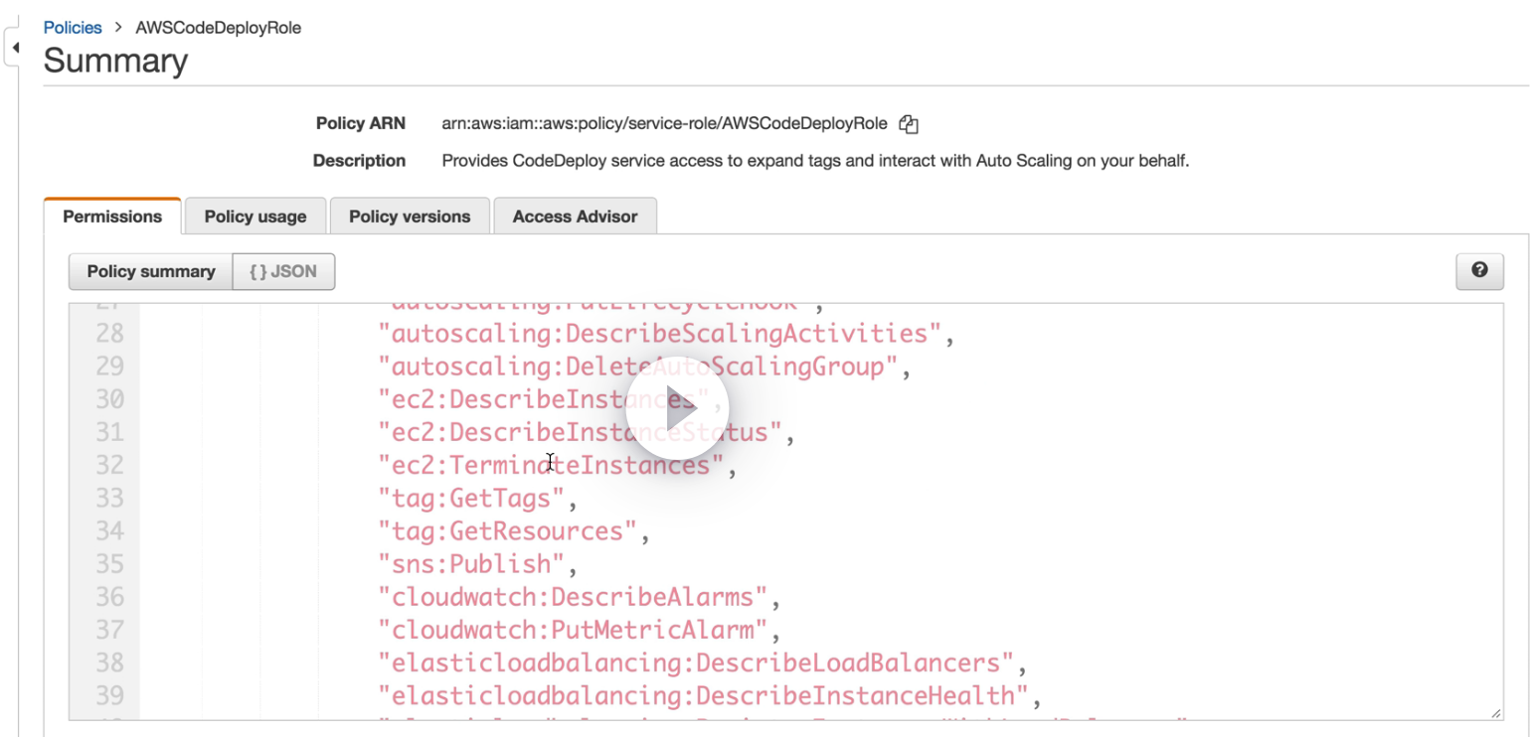The height and width of the screenshot is (737, 1530).
Task: Switch to the Policy usage tab
Action: (255, 217)
